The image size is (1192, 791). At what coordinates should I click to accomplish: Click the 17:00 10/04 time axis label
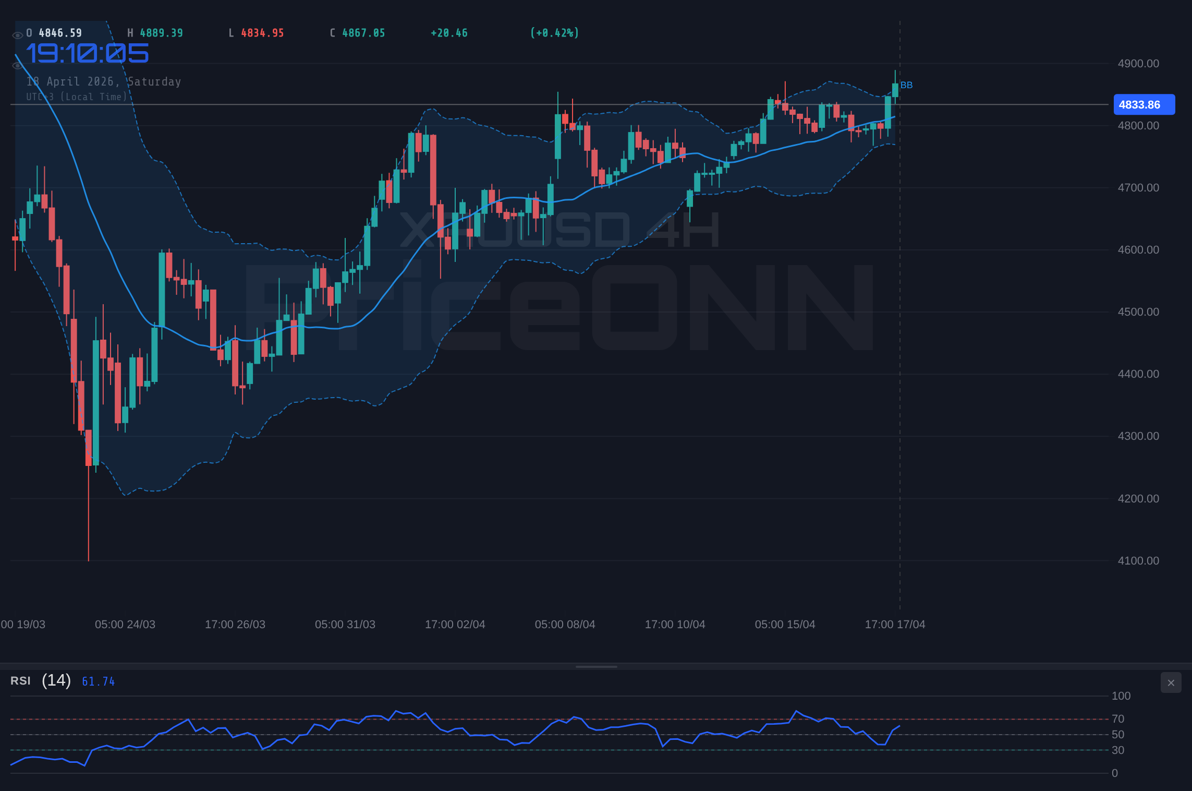(675, 625)
